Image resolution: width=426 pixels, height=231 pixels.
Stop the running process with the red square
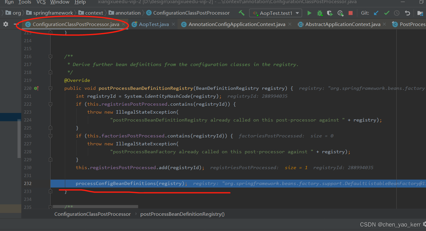tap(351, 13)
